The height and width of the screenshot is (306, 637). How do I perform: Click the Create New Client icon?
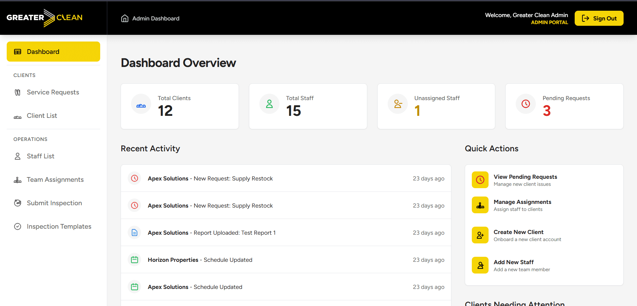(x=480, y=235)
